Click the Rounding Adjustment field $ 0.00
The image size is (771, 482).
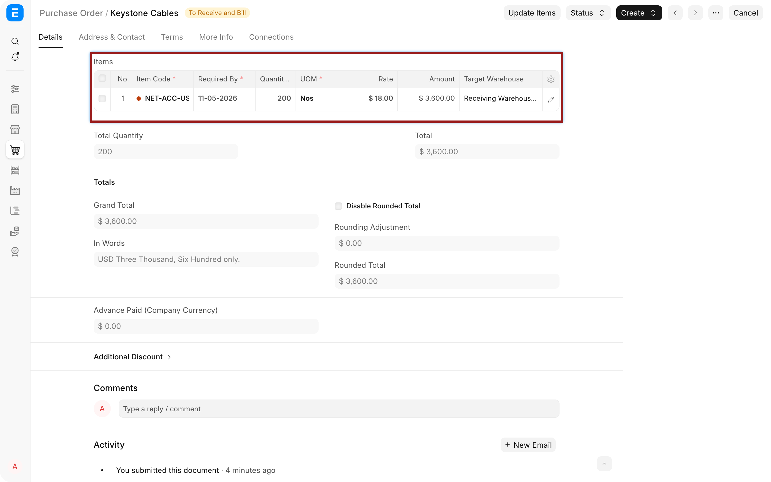(x=447, y=243)
